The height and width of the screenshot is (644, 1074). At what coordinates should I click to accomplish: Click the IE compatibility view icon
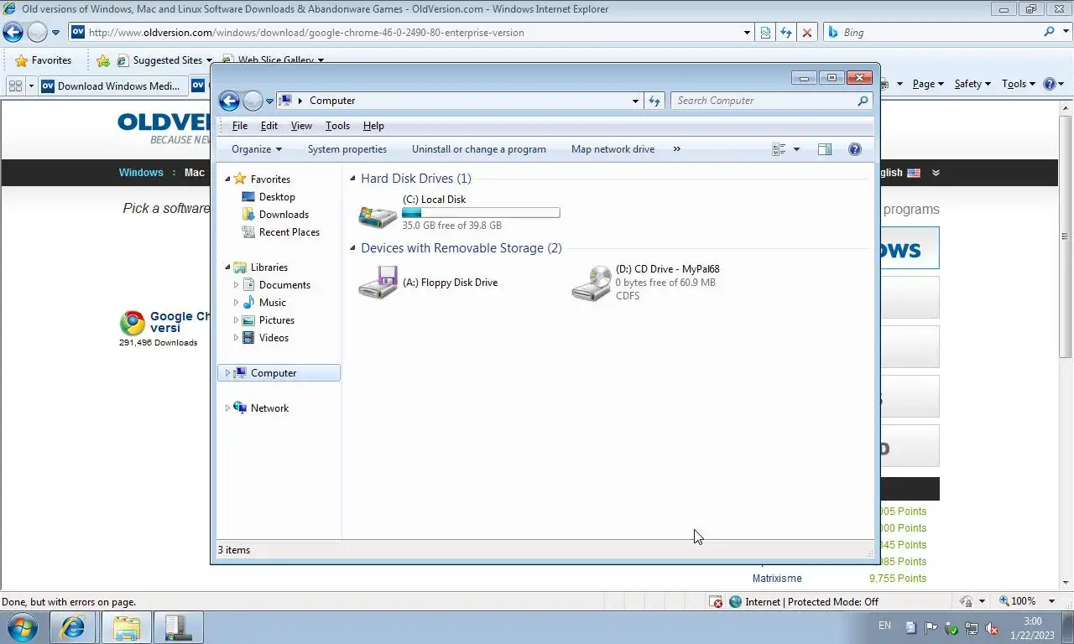(765, 33)
